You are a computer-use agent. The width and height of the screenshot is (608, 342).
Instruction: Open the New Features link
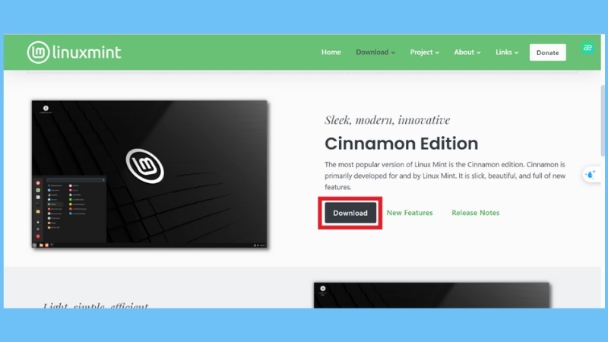click(410, 213)
